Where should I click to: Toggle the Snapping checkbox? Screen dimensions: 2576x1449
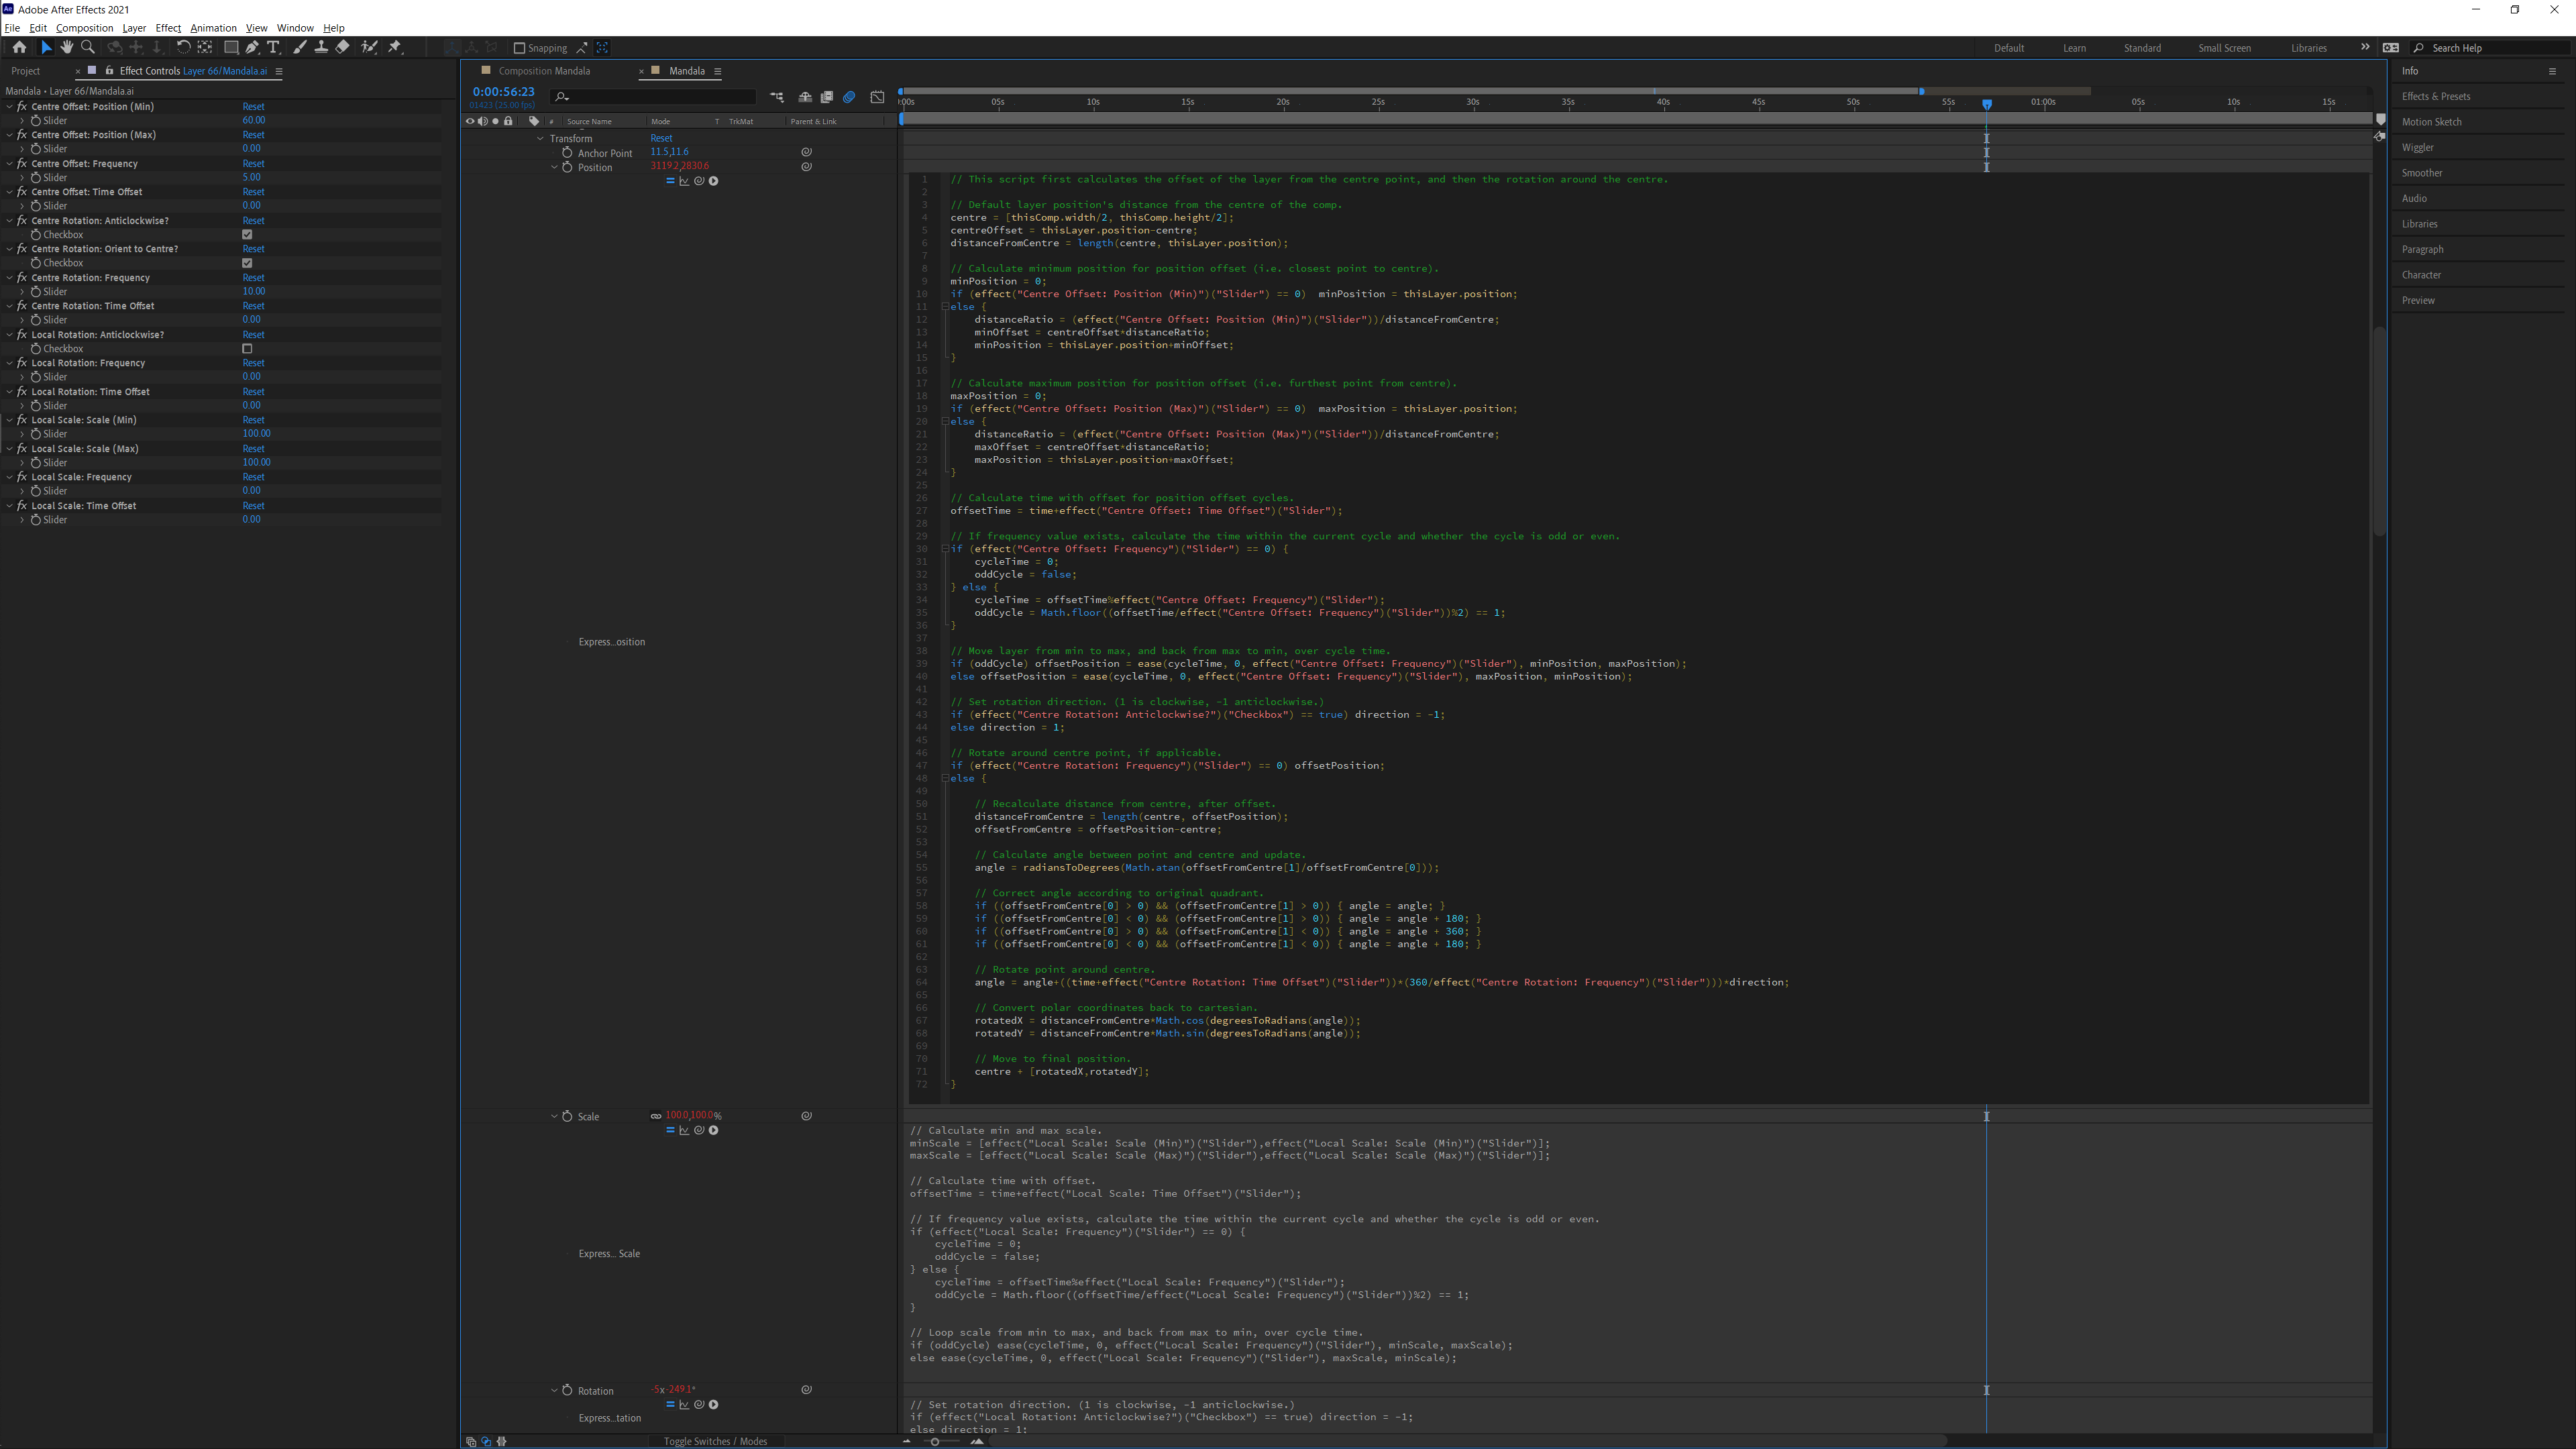(x=519, y=48)
